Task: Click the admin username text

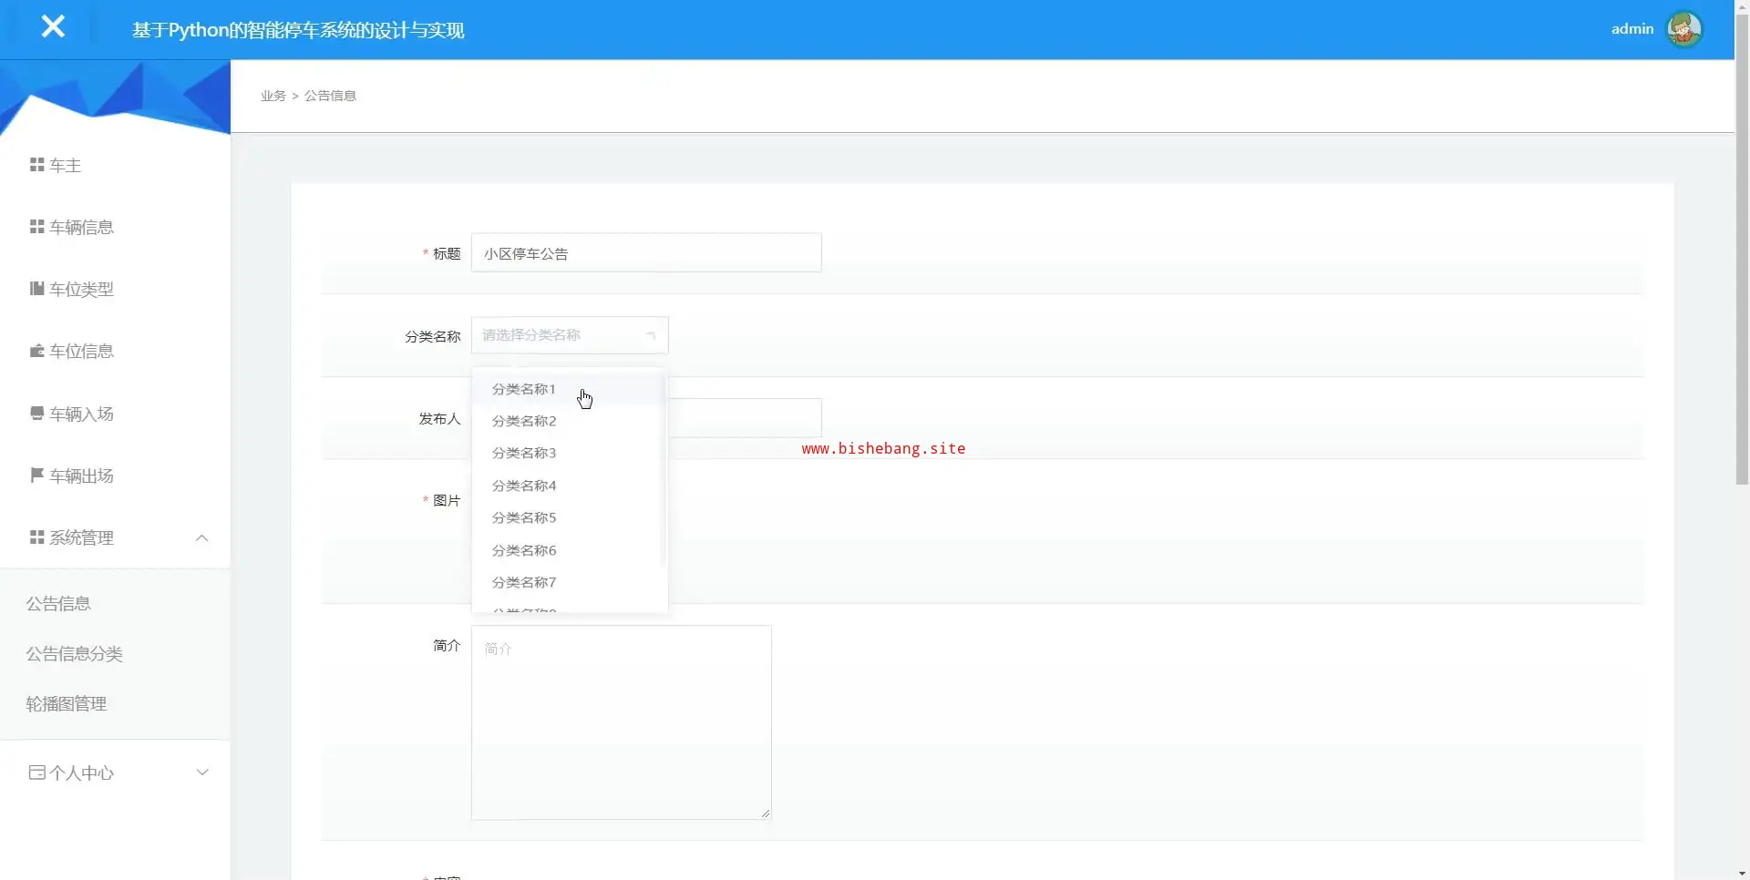Action: point(1632,29)
